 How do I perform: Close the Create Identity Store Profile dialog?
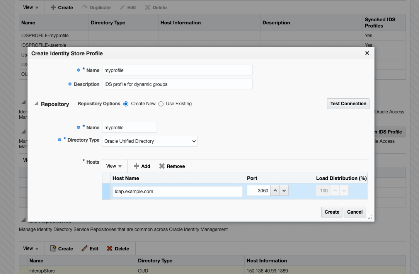point(367,53)
